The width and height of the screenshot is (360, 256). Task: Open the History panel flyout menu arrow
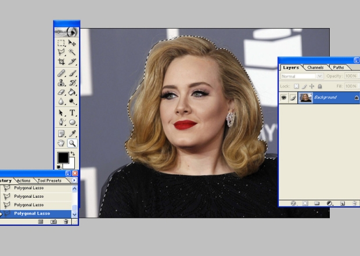[x=74, y=180]
